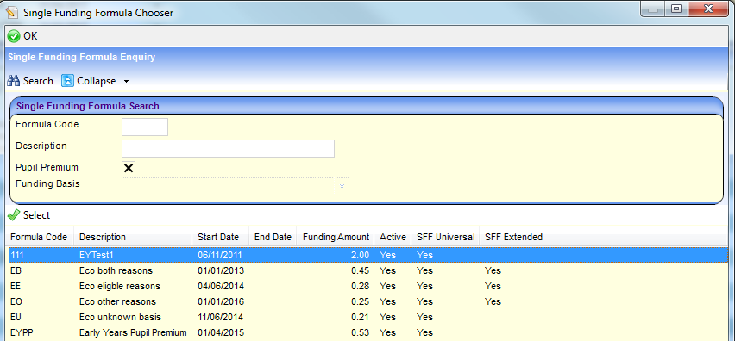
Task: Click funding amount 2.00
Action: 360,256
